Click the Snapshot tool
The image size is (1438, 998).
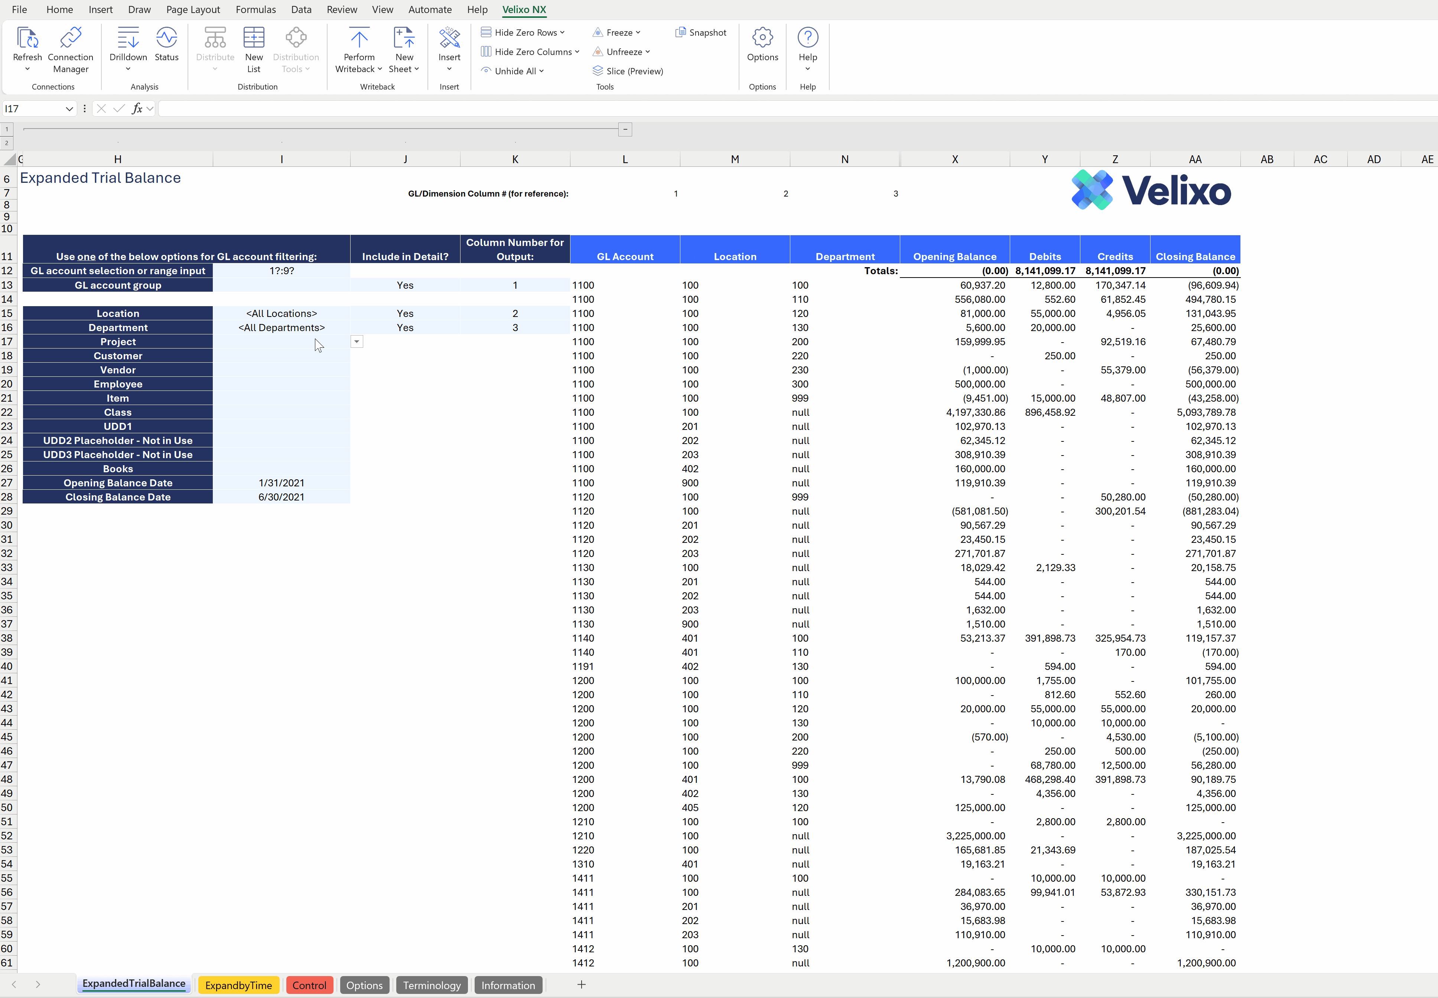701,33
